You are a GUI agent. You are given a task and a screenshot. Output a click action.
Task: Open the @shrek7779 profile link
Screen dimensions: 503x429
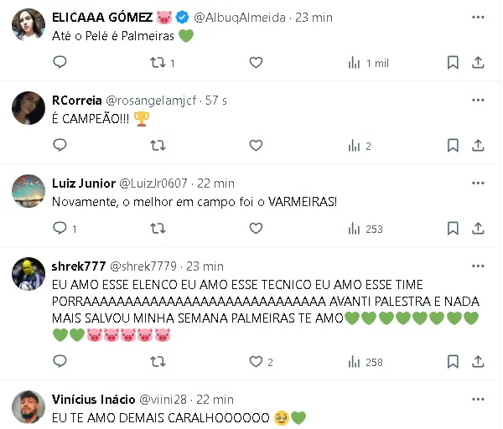(143, 266)
